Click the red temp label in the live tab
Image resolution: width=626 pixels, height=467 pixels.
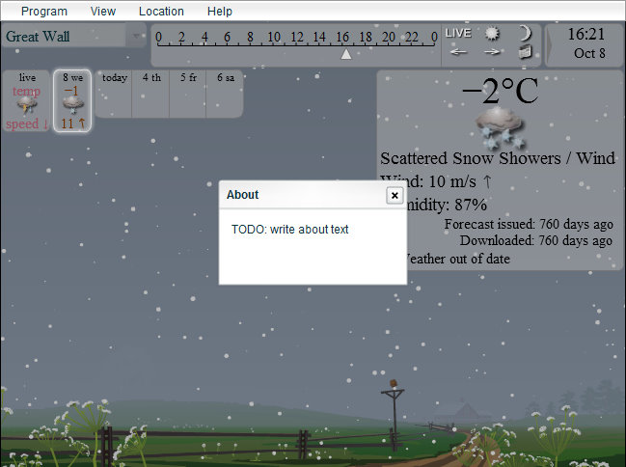pos(26,91)
